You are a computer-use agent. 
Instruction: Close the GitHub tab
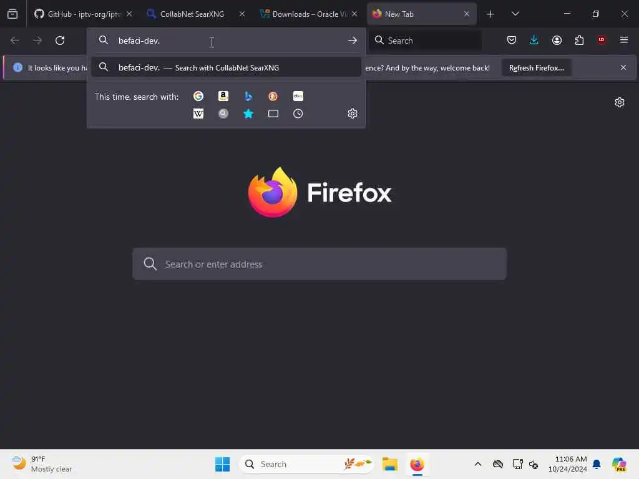point(129,14)
